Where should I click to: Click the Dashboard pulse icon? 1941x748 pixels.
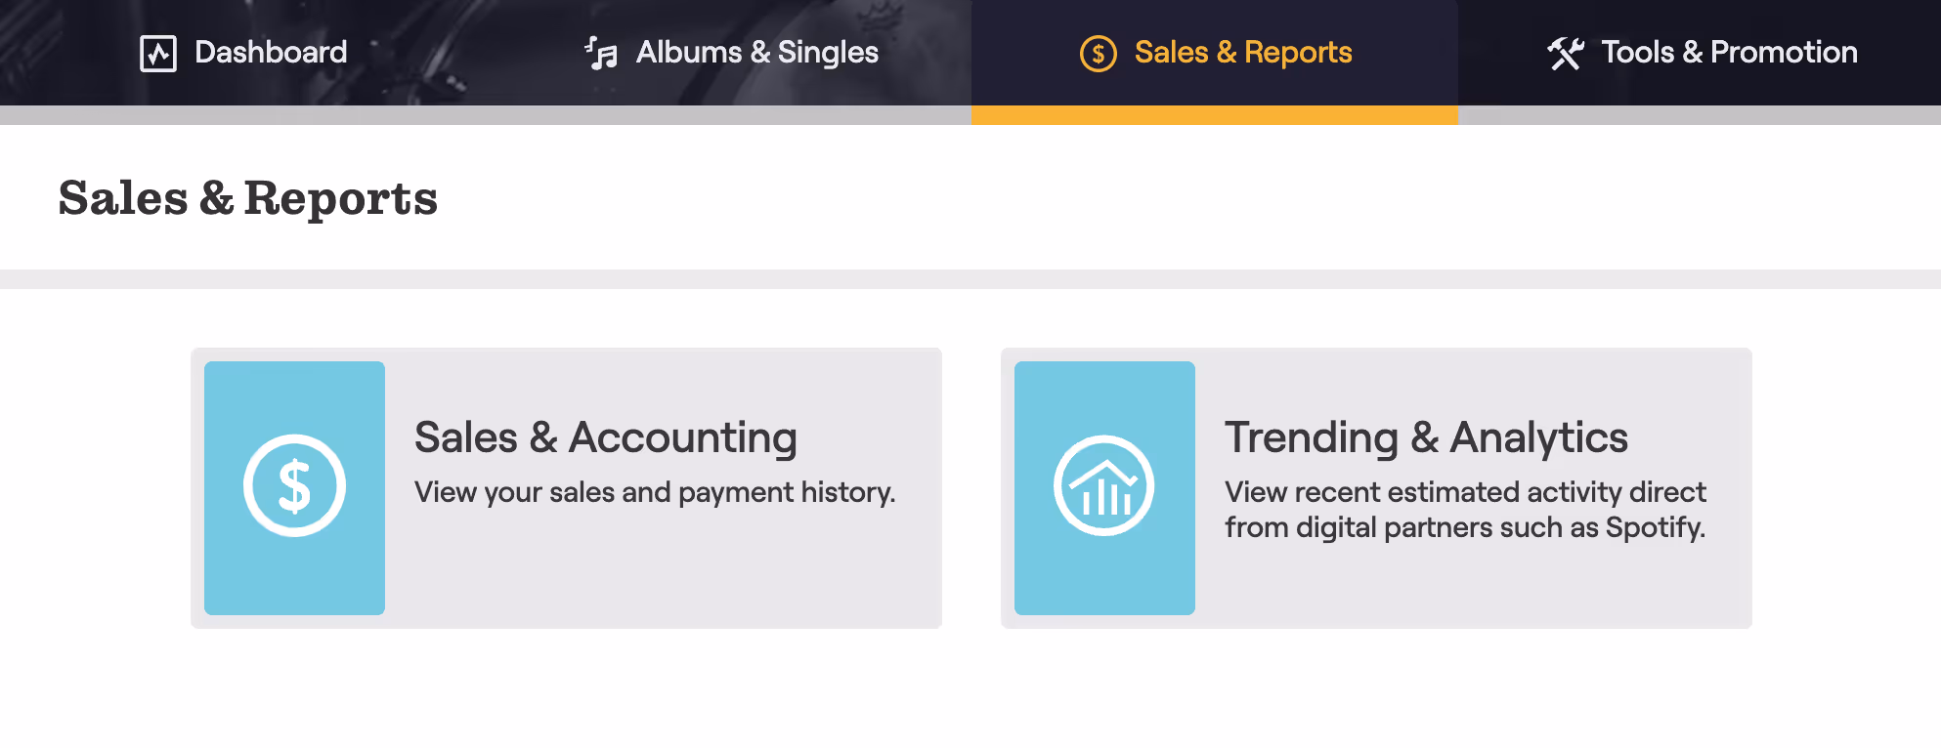click(x=158, y=53)
